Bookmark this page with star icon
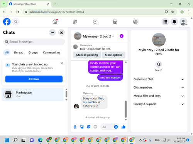Viewport: 193px width, 144px height. tap(173, 12)
